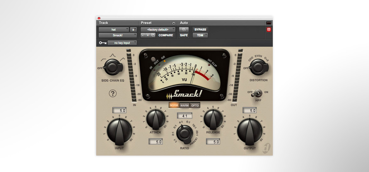Click the Ratio value field 4:1
The image size is (369, 172).
[185, 116]
